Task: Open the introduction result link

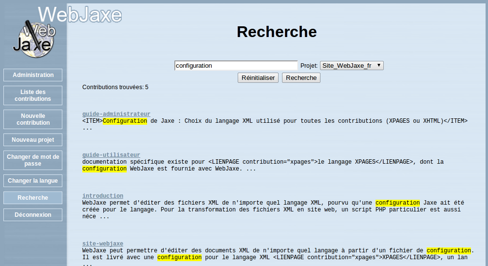Action: [x=102, y=196]
